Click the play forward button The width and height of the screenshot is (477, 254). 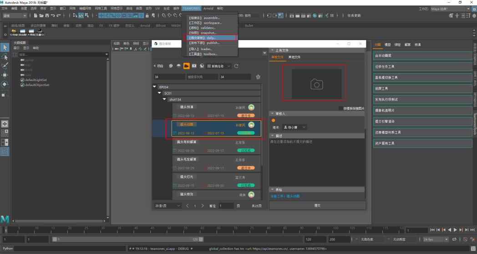click(455, 230)
